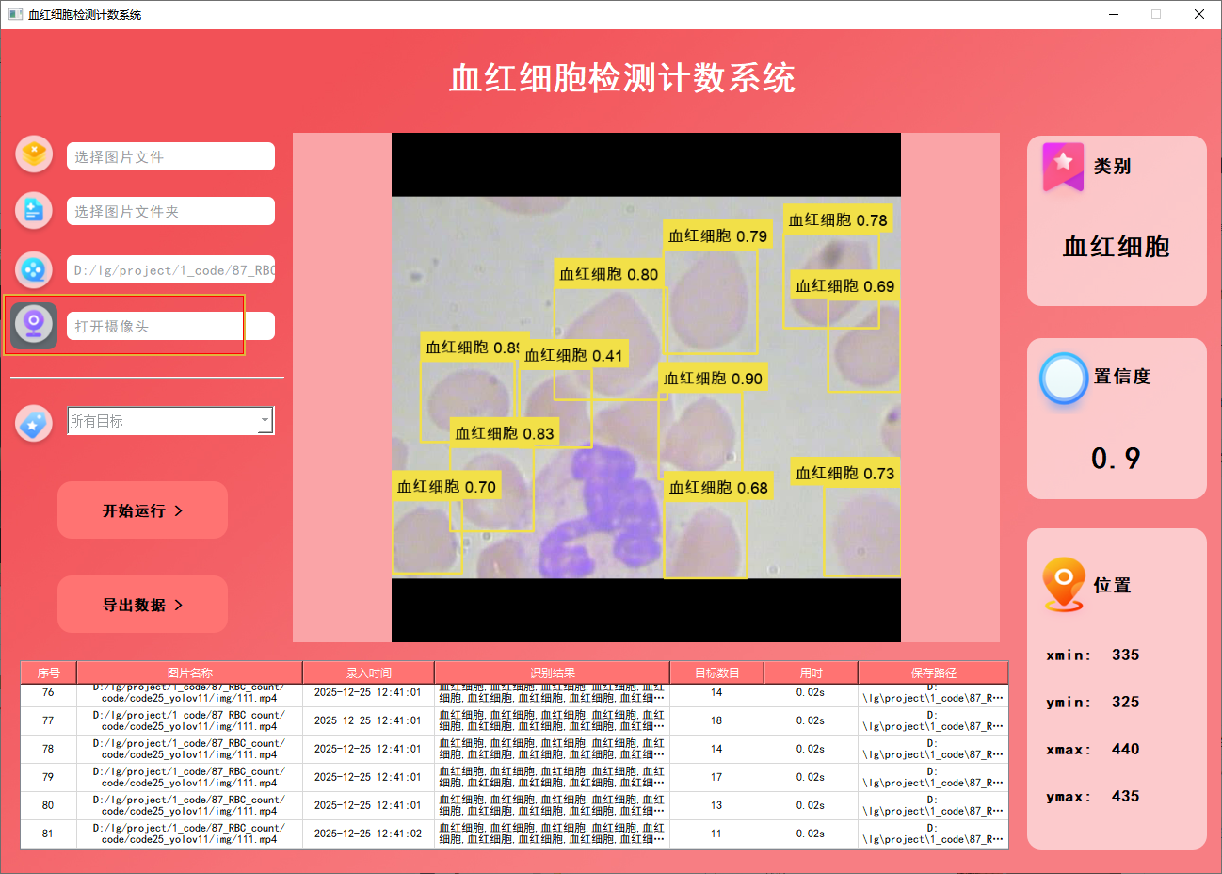
Task: Click detection label 血红细胞 0.69
Action: pos(845,285)
